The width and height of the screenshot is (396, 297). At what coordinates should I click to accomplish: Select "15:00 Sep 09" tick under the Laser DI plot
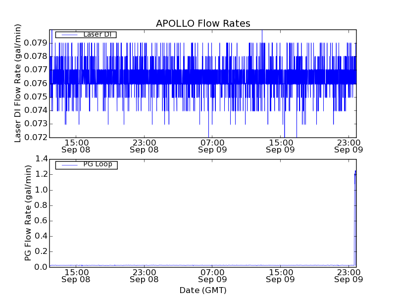pos(280,146)
